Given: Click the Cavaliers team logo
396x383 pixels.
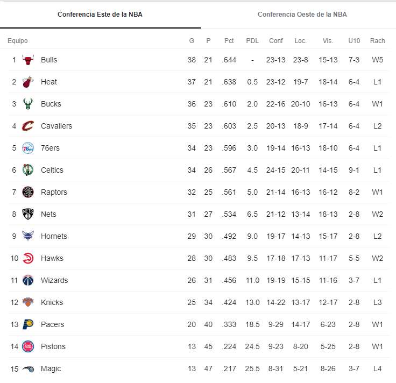Looking at the screenshot, I should click(28, 126).
